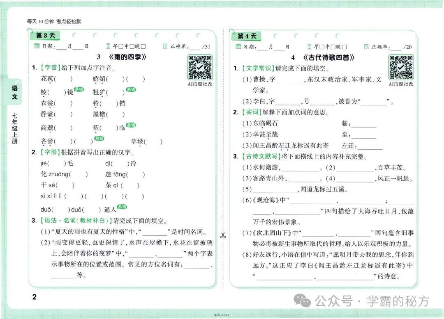Click the 【古诗文默写】 section label
Viewport: 444px width, 319px height.
pyautogui.click(x=261, y=156)
